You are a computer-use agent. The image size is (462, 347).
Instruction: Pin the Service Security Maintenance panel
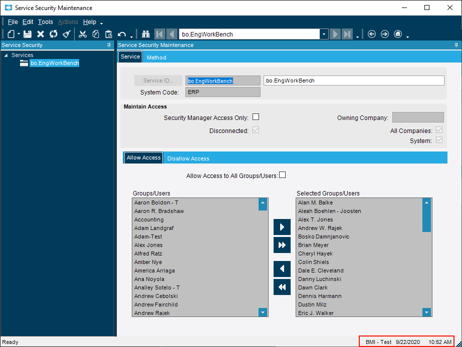point(456,45)
